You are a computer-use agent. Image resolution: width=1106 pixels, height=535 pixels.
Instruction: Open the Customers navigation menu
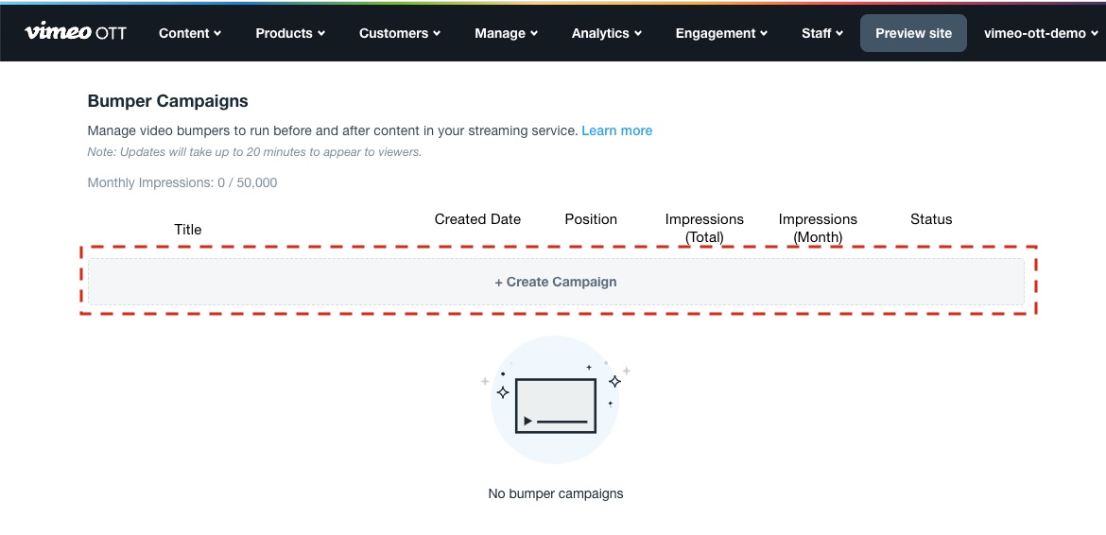tap(400, 33)
